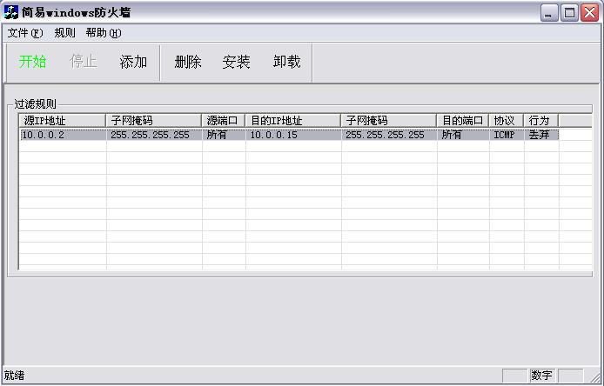Viewport: 604px width, 386px height.
Task: Click the 协议 column header
Action: pyautogui.click(x=507, y=121)
